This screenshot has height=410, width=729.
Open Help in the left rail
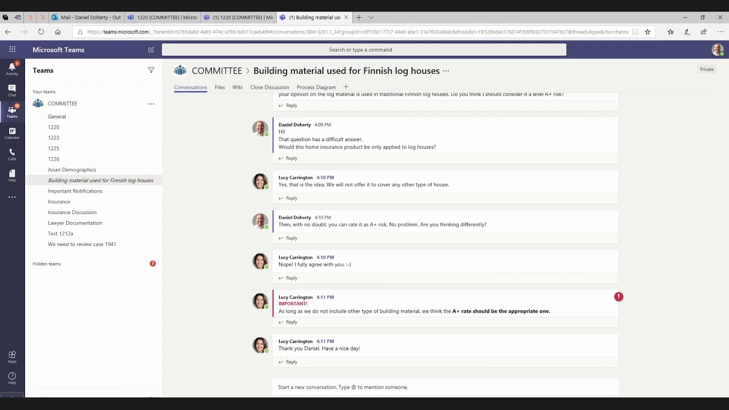tap(12, 378)
